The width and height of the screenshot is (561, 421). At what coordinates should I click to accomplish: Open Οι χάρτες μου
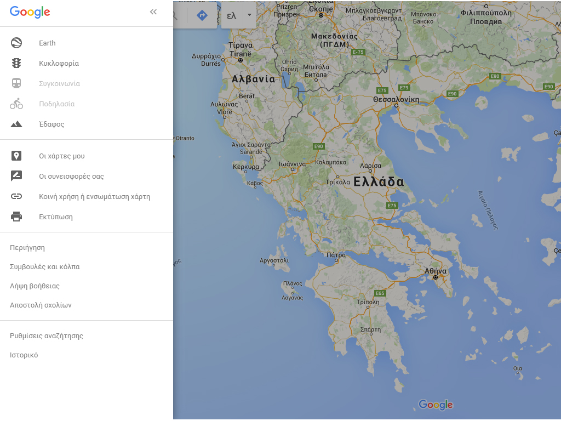click(62, 156)
